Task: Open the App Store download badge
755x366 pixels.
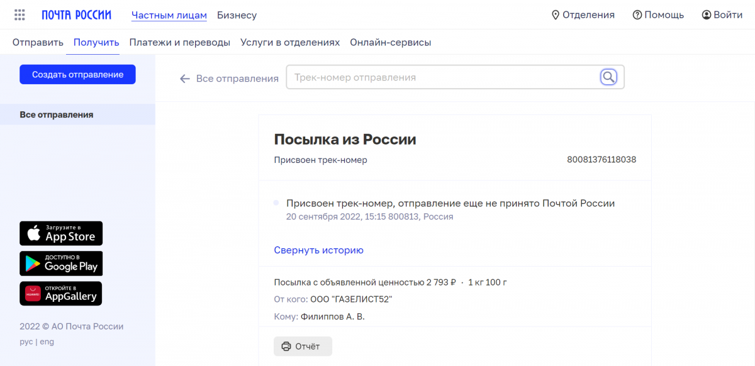Action: tap(61, 233)
